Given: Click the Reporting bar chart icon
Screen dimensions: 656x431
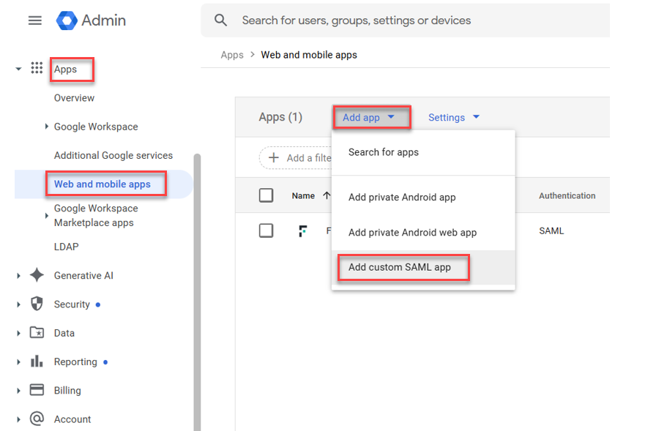Looking at the screenshot, I should [x=37, y=361].
